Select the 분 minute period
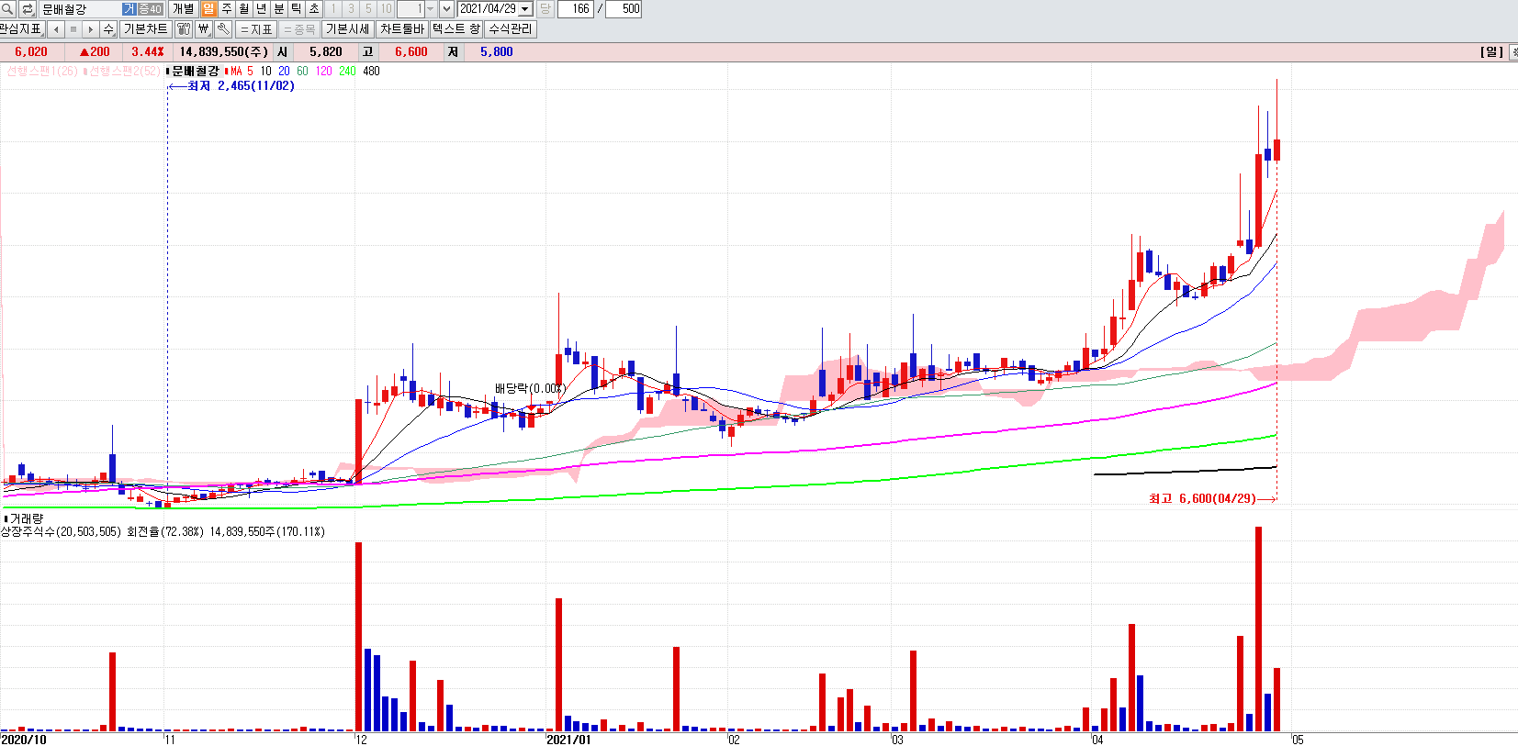This screenshot has width=1518, height=746. click(x=278, y=9)
